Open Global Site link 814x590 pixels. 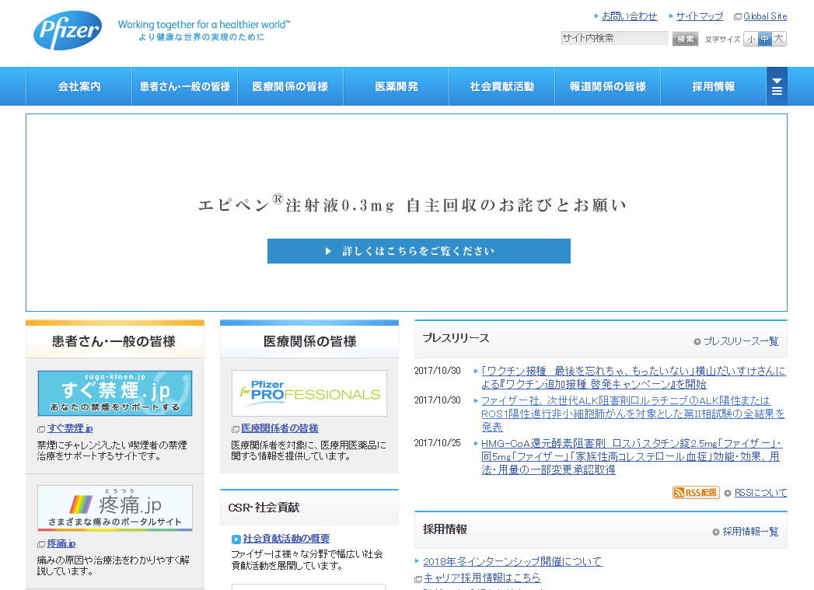[x=765, y=16]
